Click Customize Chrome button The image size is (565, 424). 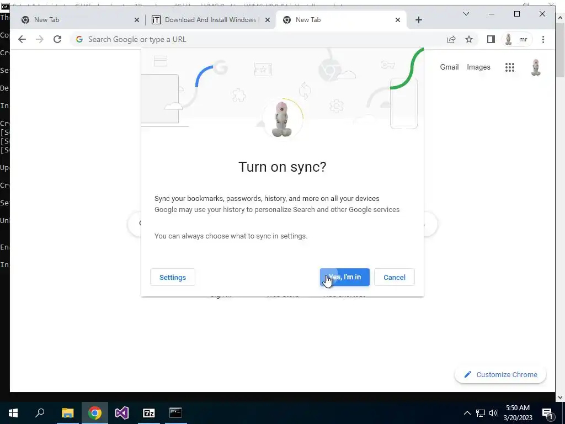500,375
